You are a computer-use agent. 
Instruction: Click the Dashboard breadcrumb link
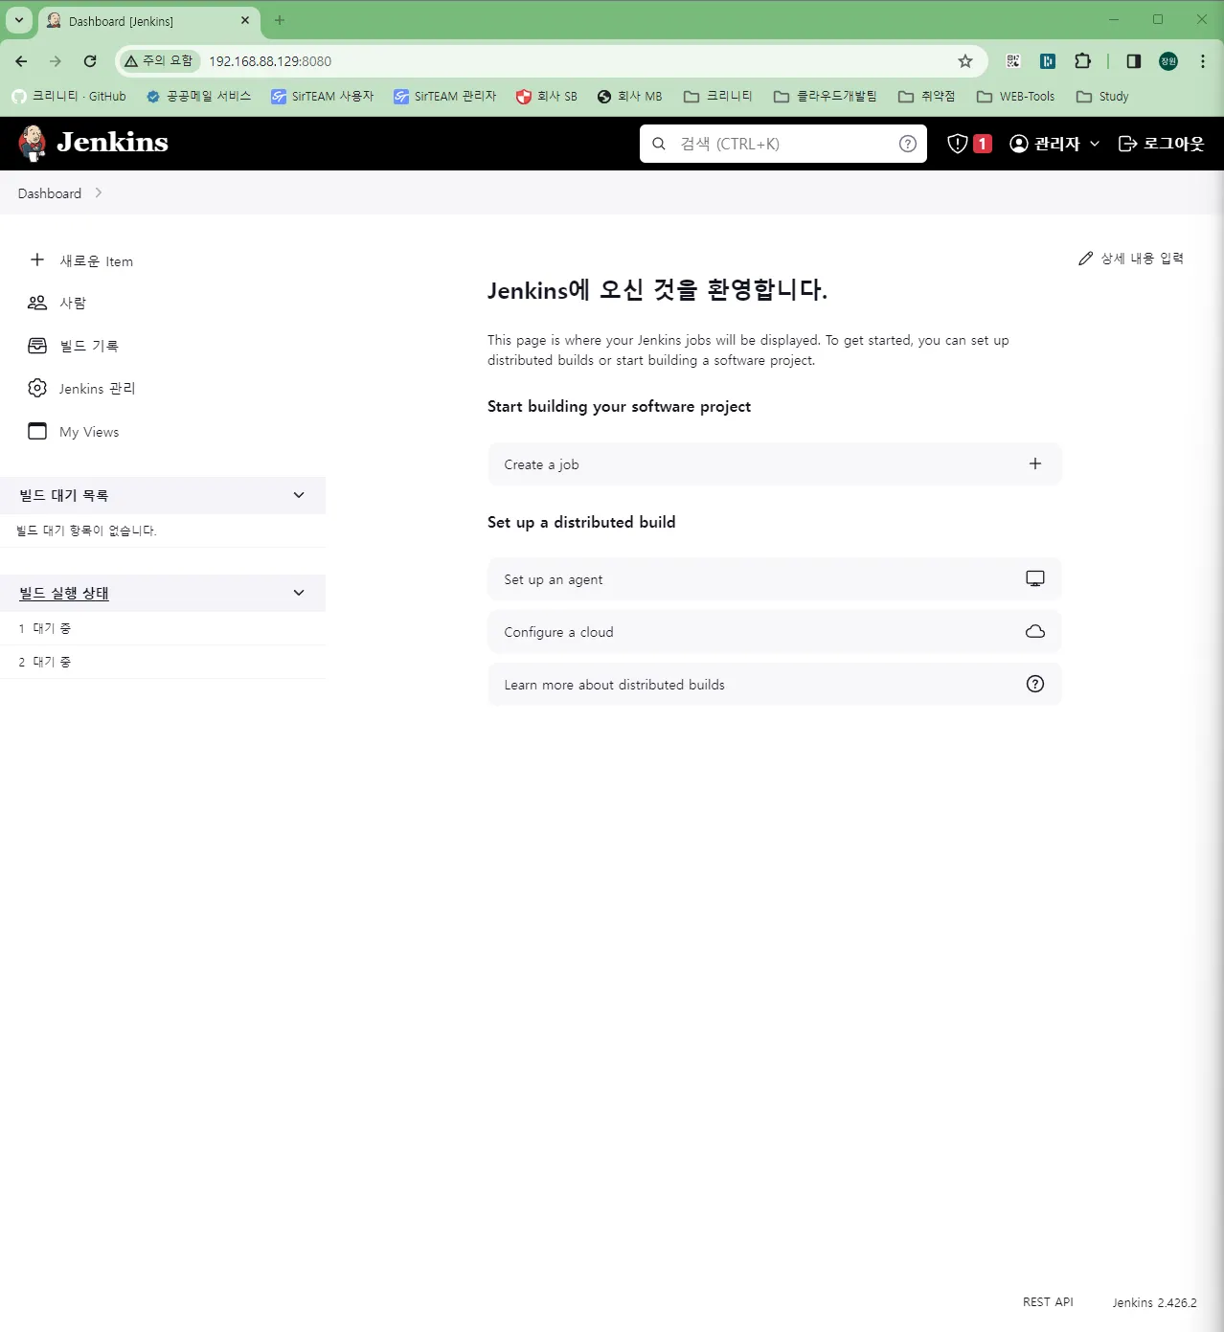[50, 193]
